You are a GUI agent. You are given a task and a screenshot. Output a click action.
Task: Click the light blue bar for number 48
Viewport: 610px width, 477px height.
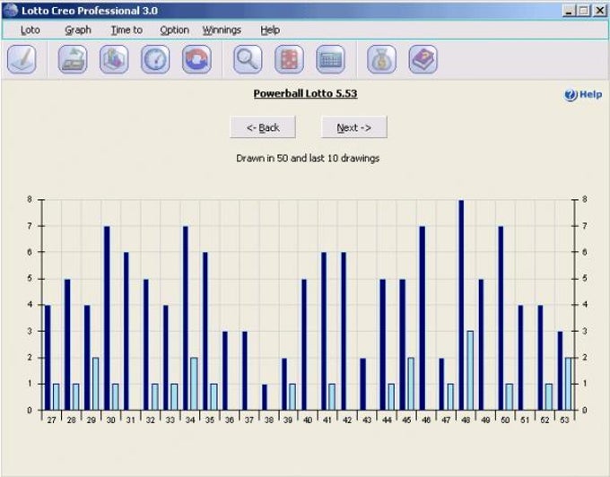470,370
